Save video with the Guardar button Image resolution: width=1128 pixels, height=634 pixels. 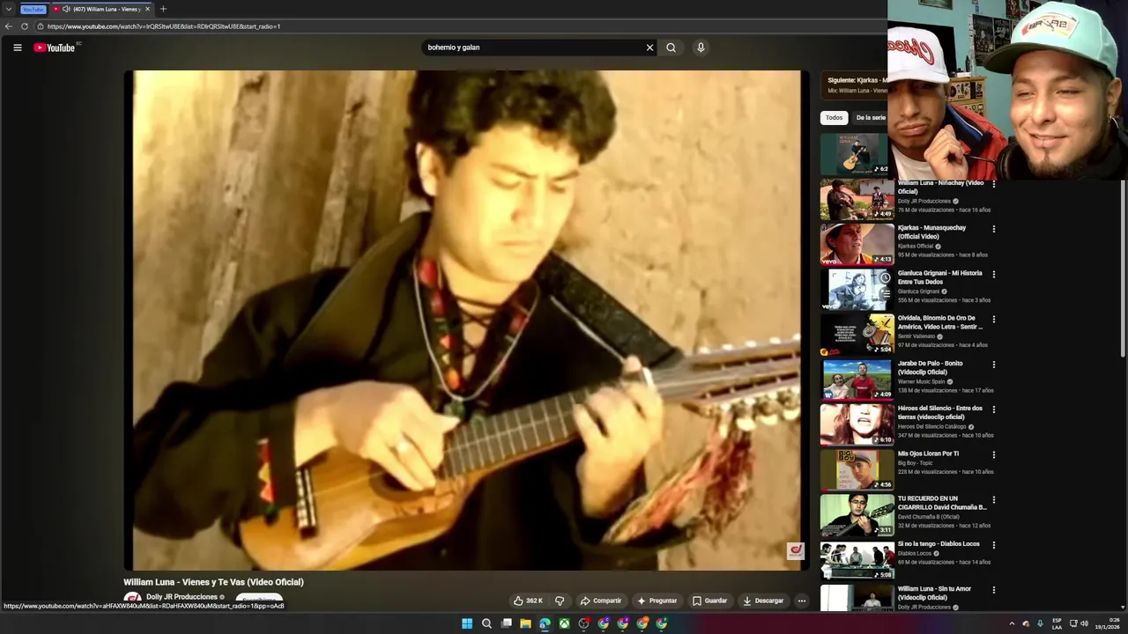click(x=709, y=601)
